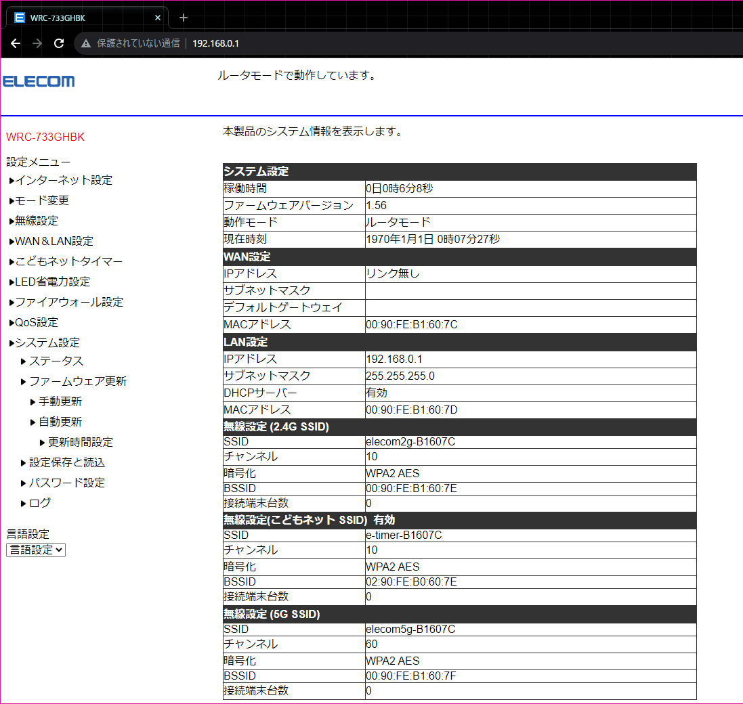Screen dimensions: 743x704
Task: Close the WRC-733GHBK tab
Action: point(158,18)
